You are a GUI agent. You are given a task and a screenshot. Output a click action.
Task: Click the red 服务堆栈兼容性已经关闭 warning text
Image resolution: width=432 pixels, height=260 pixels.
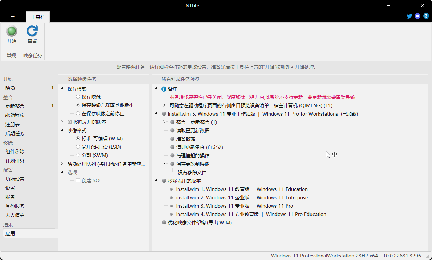click(x=262, y=97)
